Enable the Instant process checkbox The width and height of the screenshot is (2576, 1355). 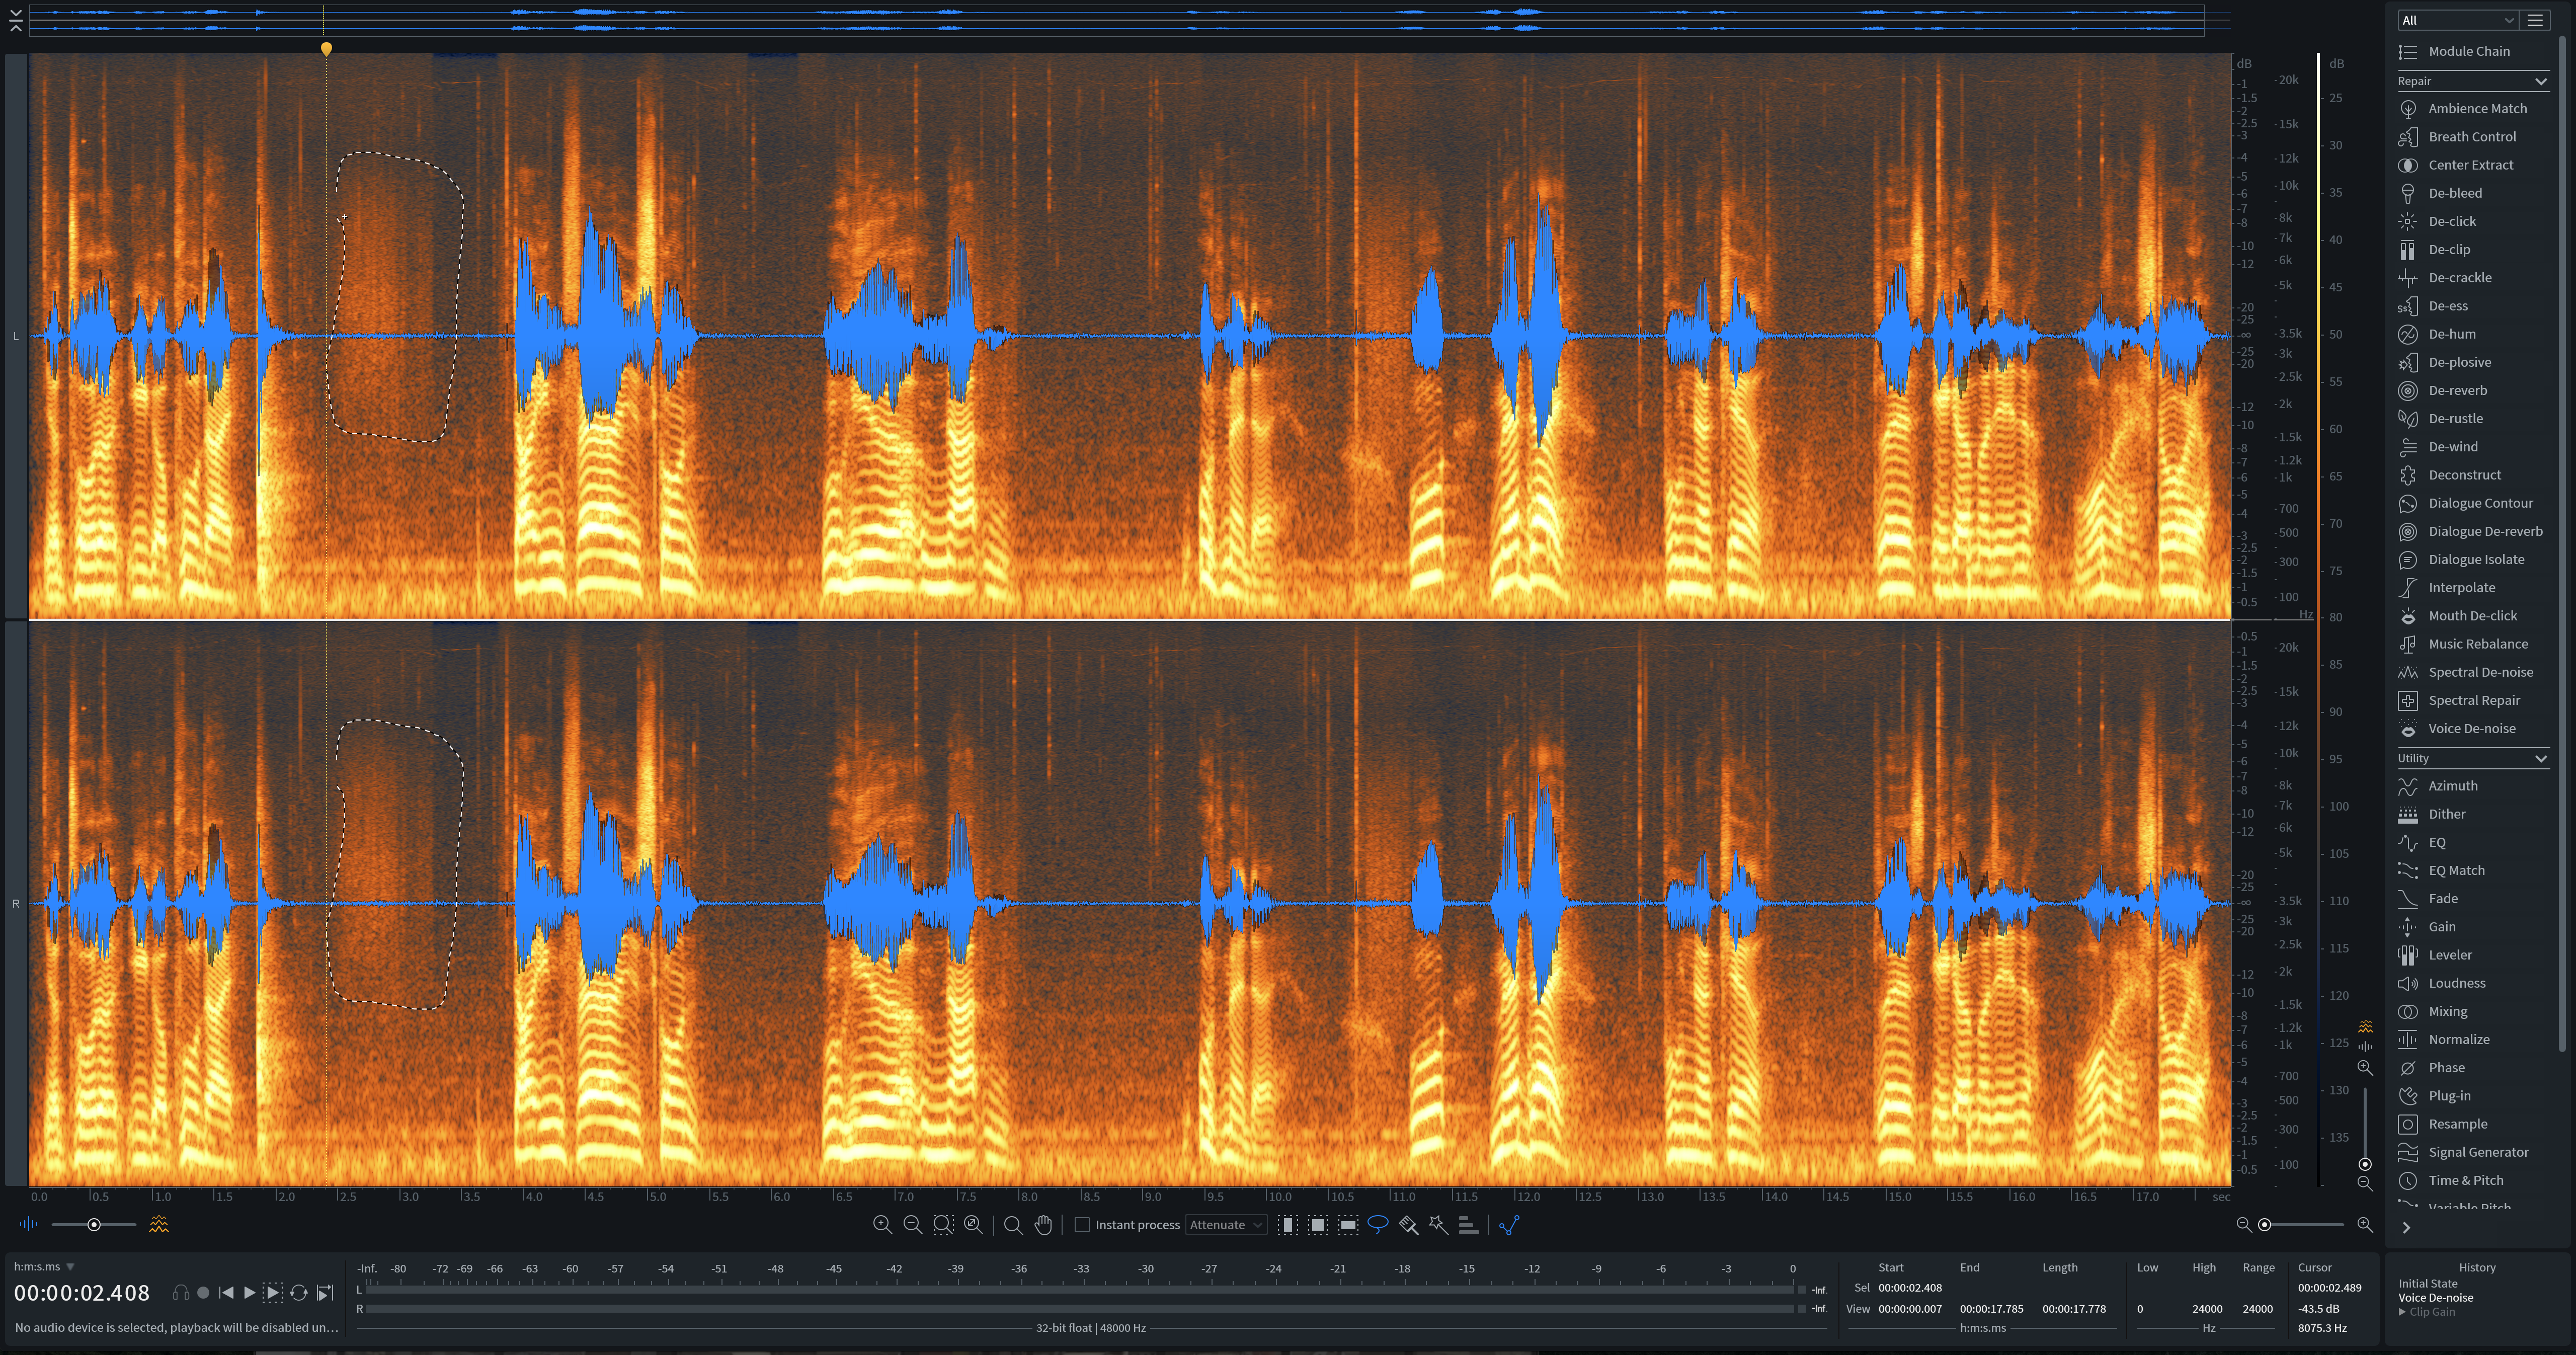(1081, 1224)
